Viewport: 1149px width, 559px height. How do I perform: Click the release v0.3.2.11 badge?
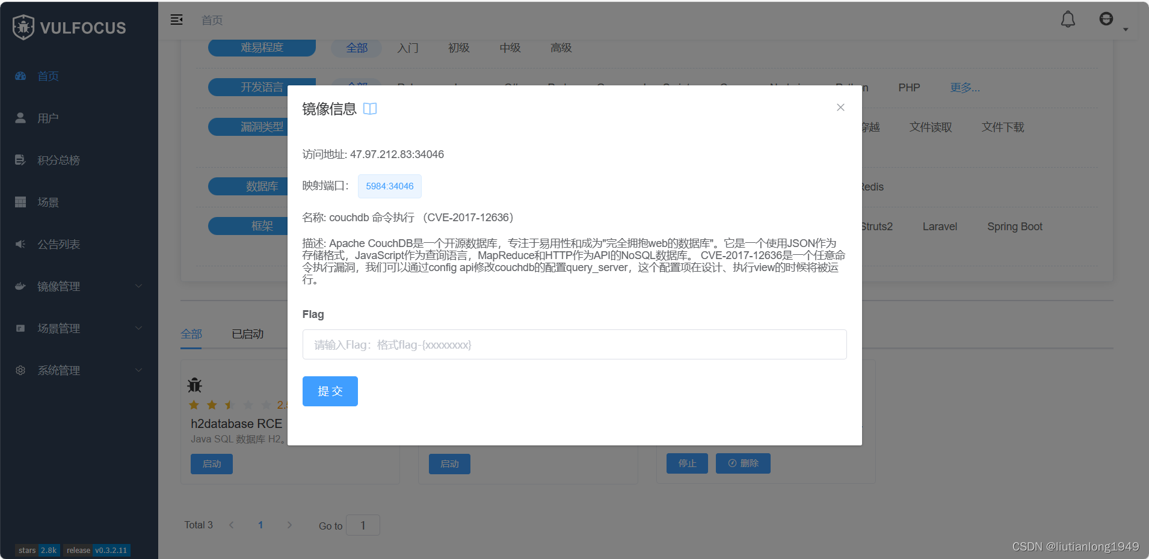[97, 551]
